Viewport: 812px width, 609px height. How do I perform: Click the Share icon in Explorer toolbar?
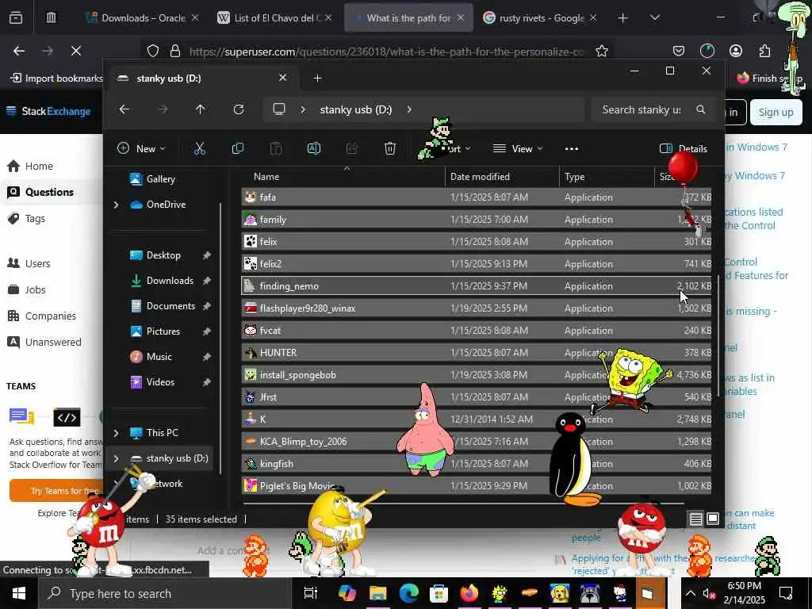(351, 149)
